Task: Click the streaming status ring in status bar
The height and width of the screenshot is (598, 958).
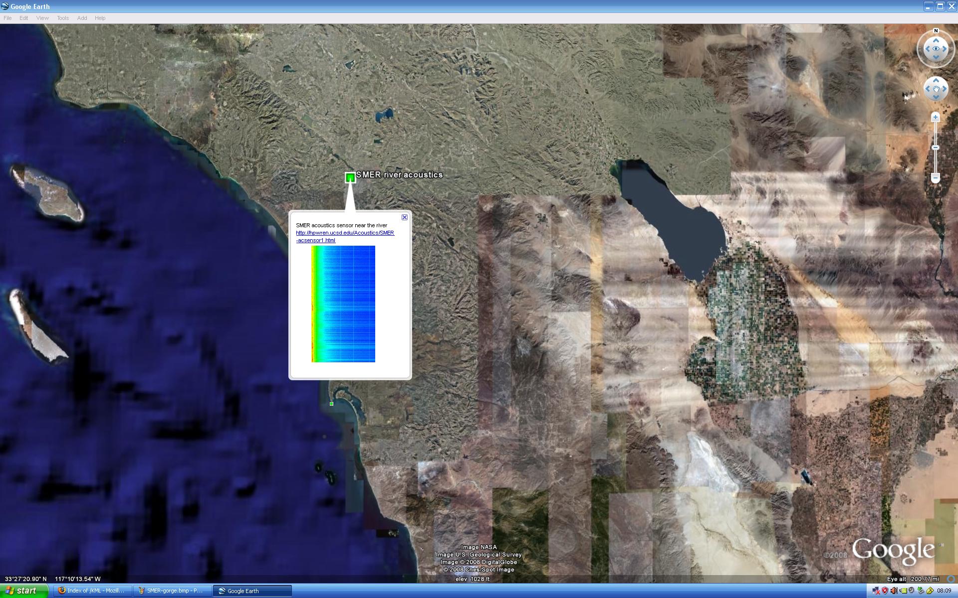Action: pyautogui.click(x=951, y=579)
